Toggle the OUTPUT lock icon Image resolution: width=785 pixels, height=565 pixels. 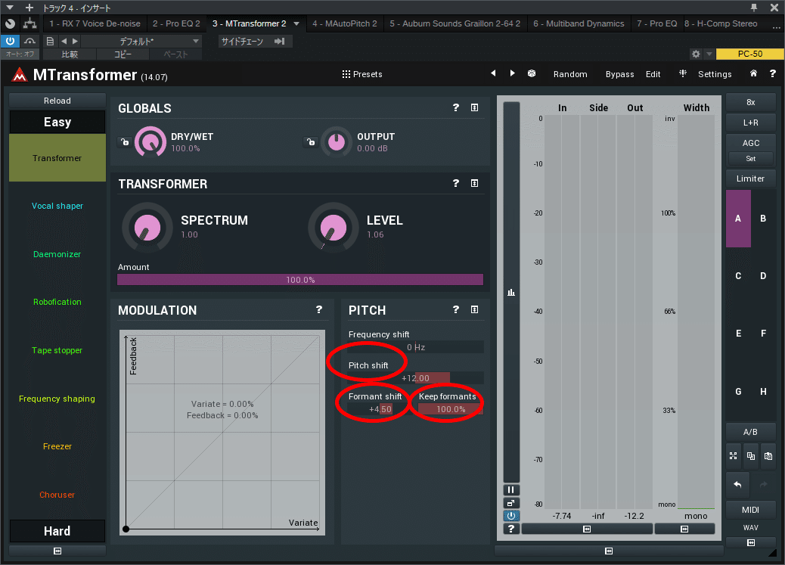click(311, 141)
